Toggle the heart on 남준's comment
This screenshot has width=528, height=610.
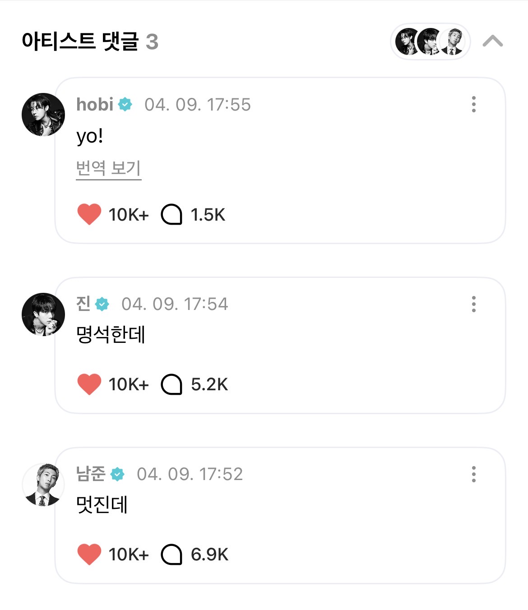point(89,554)
